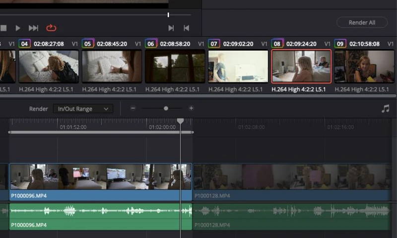Click the clip number badge 07
The height and width of the screenshot is (238, 397).
pos(214,44)
